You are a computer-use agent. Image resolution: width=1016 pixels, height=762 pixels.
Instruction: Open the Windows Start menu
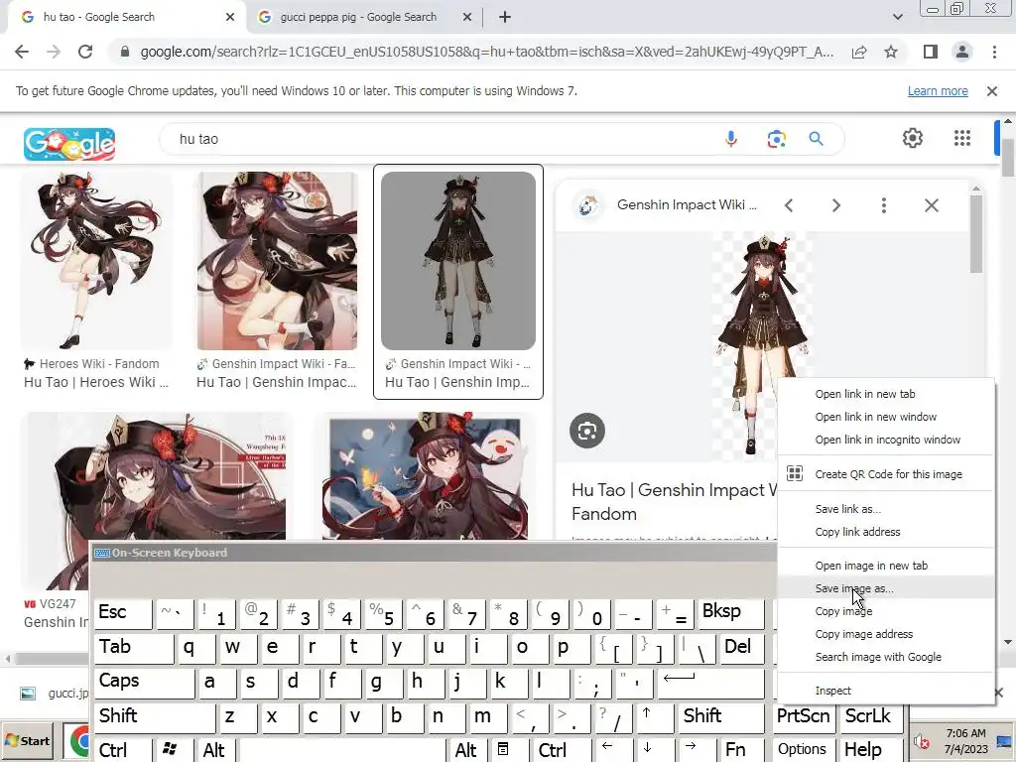tap(28, 740)
